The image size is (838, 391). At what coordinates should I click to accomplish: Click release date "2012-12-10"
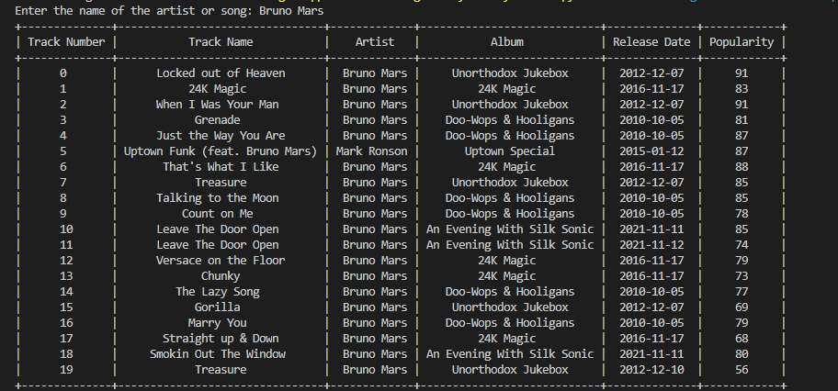coord(651,370)
